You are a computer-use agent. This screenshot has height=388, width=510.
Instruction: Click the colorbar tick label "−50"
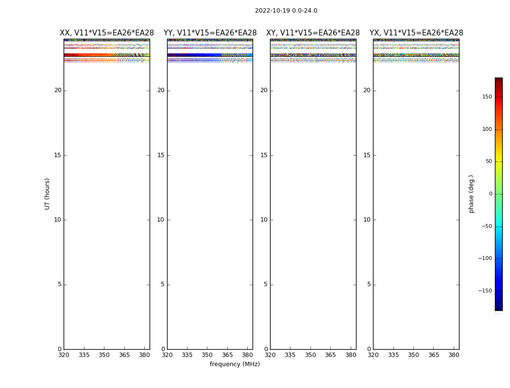pyautogui.click(x=487, y=226)
